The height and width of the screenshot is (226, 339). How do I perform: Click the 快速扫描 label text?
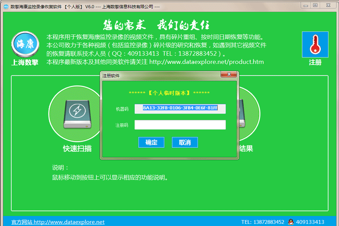click(x=77, y=148)
